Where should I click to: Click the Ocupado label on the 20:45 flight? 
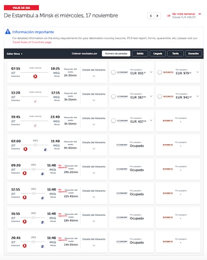(x=136, y=242)
